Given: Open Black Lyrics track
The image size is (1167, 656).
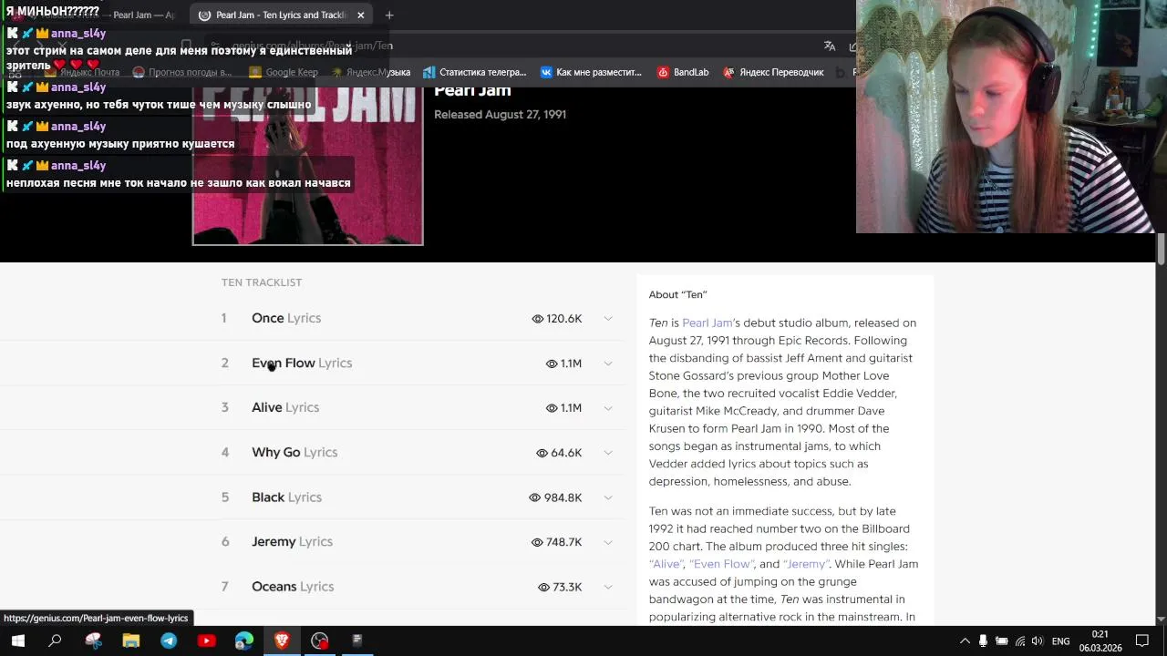Looking at the screenshot, I should pyautogui.click(x=286, y=497).
